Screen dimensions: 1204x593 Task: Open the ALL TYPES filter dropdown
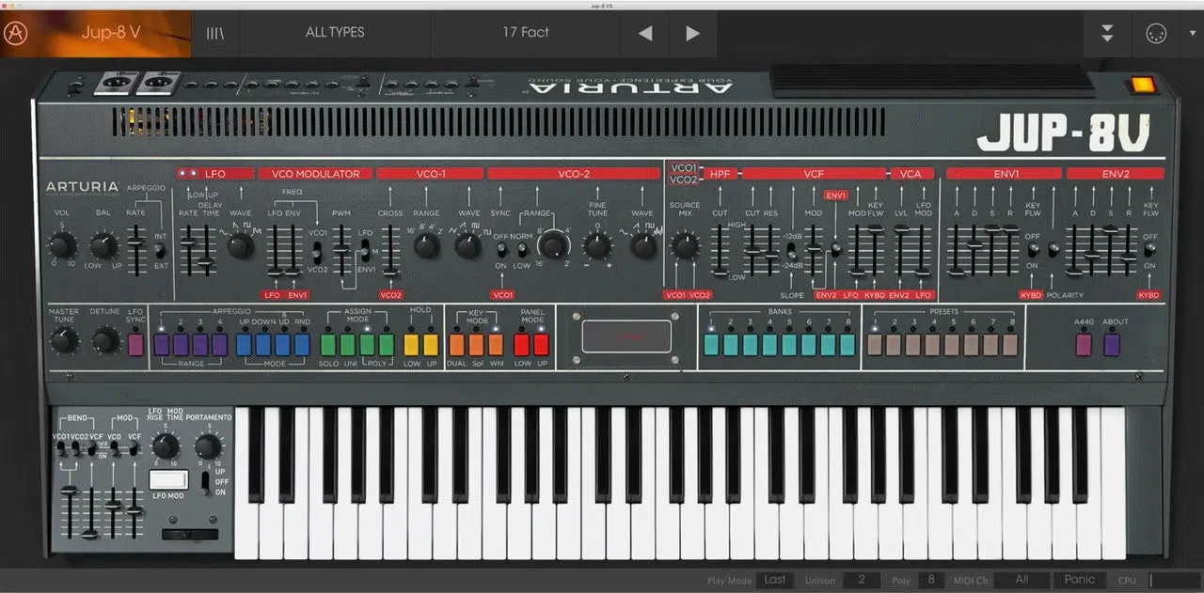[335, 33]
